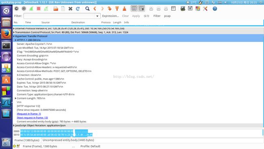Open Firefox from the Ubuntu launcher
The height and width of the screenshot is (149, 264).
pyautogui.click(x=6, y=34)
